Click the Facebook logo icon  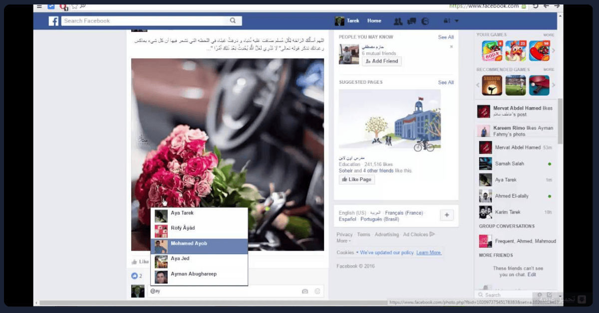click(x=53, y=21)
